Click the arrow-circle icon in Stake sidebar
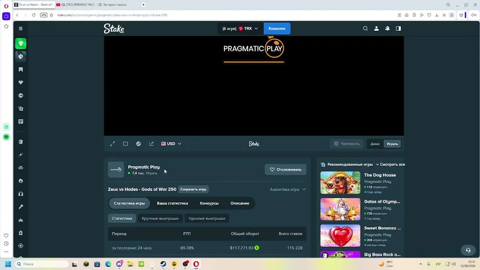 21,96
